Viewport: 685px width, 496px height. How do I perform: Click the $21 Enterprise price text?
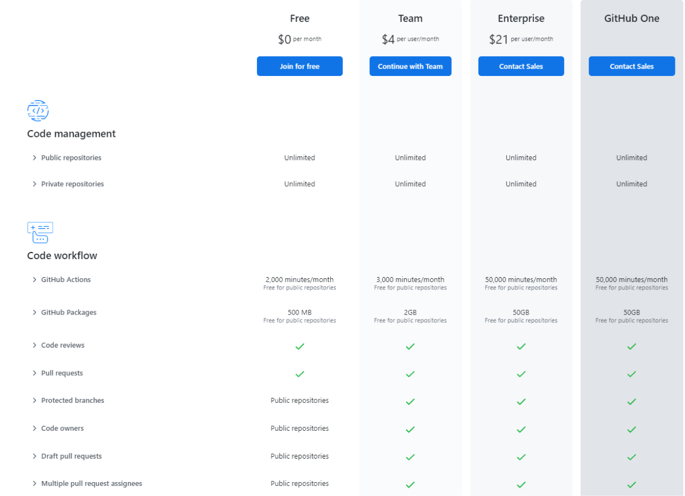point(499,40)
